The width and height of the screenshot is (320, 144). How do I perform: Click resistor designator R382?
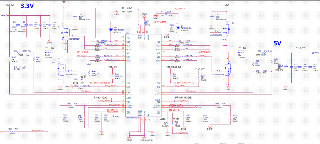click(x=14, y=57)
